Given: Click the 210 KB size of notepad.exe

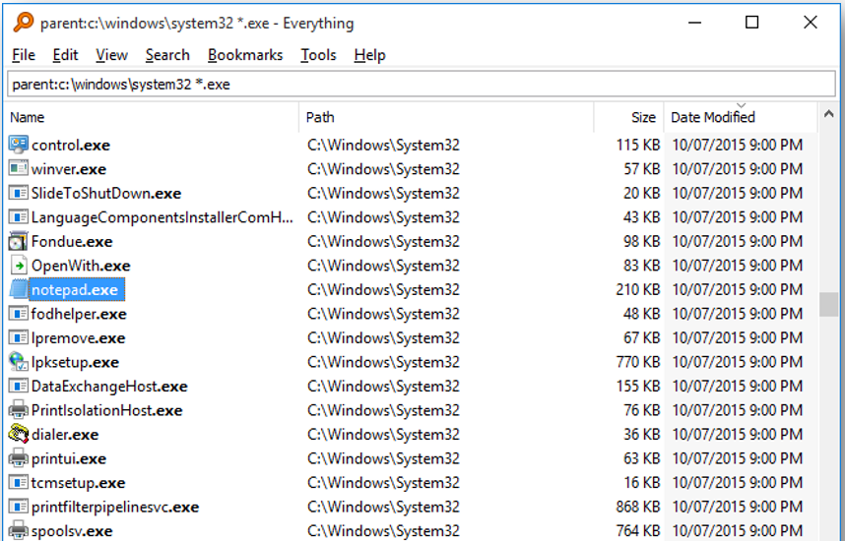Looking at the screenshot, I should click(x=638, y=289).
